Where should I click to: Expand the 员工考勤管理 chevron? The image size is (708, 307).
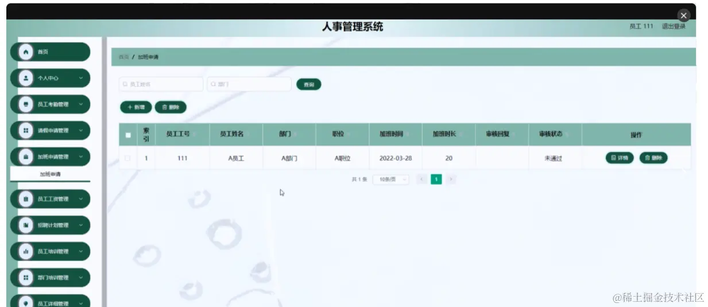tap(80, 104)
